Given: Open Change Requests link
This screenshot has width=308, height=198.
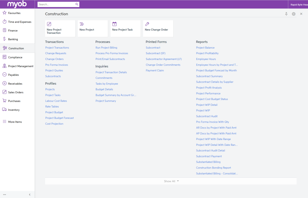Looking at the screenshot, I should [56, 54].
